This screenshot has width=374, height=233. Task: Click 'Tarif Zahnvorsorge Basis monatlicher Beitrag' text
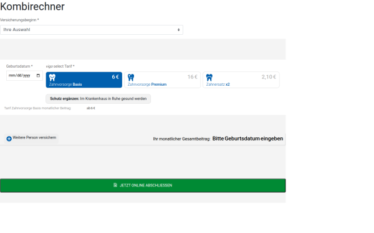(x=37, y=108)
